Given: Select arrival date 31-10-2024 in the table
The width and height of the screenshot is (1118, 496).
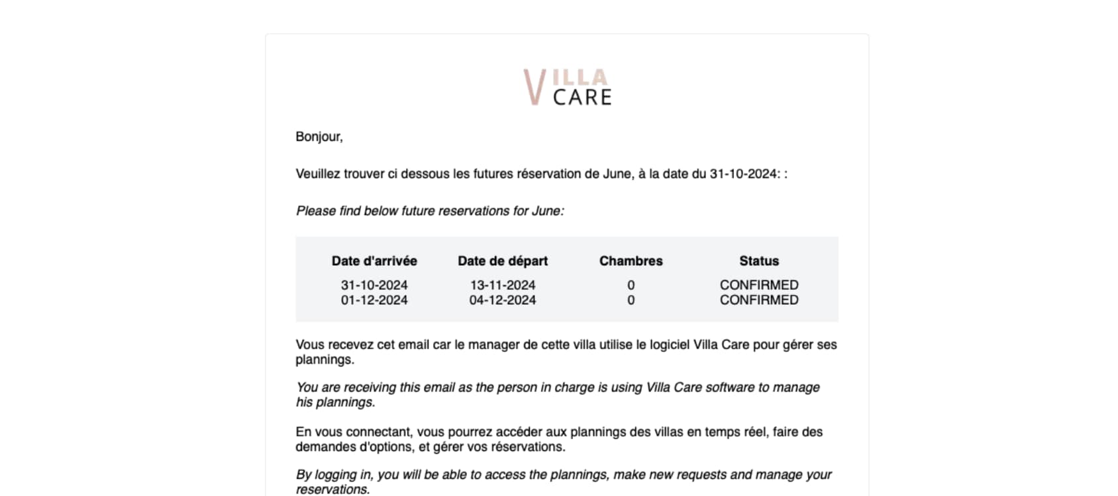Looking at the screenshot, I should pos(374,285).
